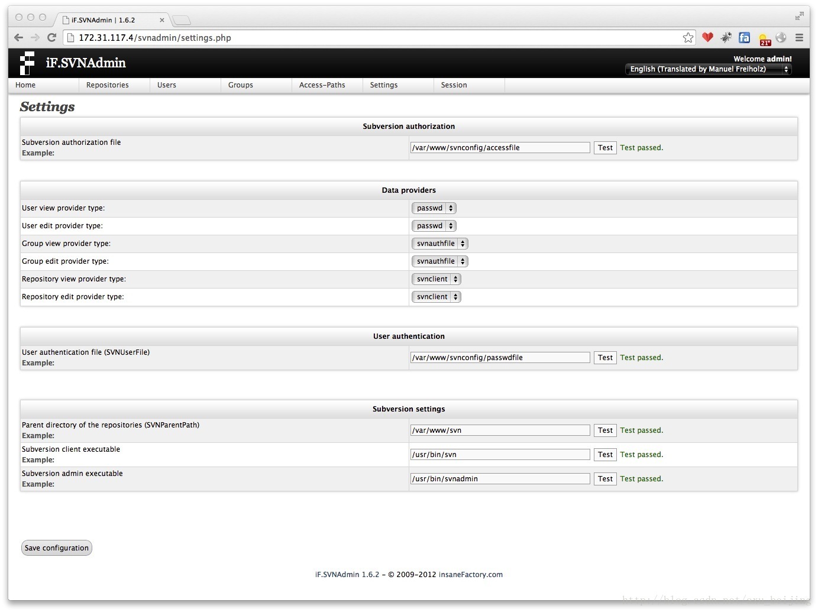
Task: Click the 'User authentication' section header
Action: pos(409,336)
